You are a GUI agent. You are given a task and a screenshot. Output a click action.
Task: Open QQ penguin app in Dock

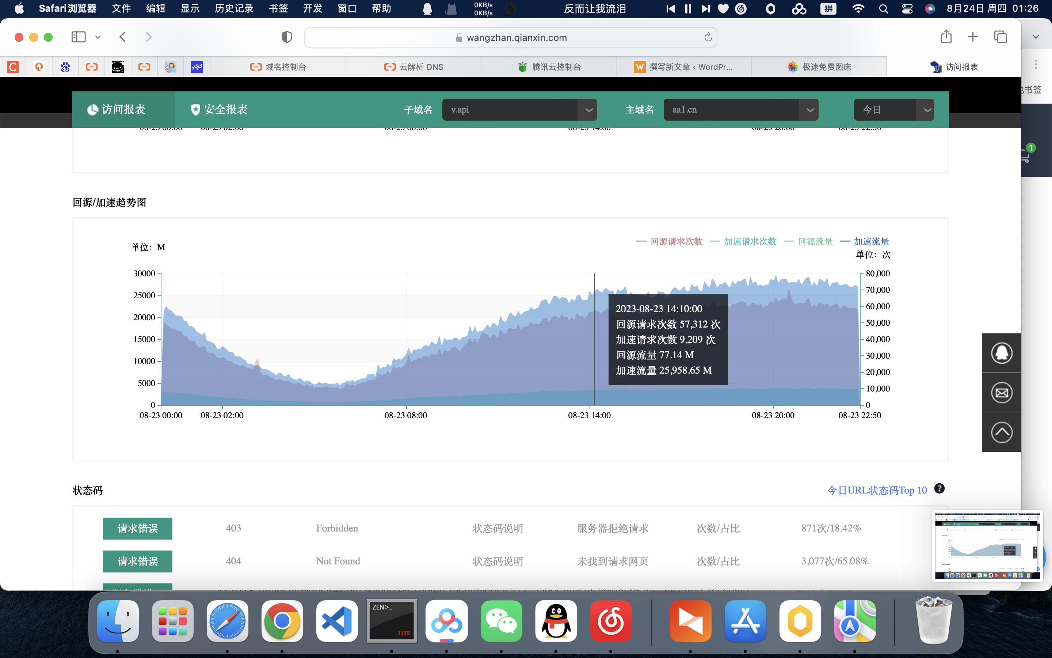click(x=556, y=621)
